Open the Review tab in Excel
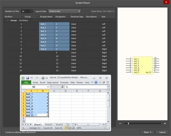The width and height of the screenshot is (171, 136). (x=80, y=82)
